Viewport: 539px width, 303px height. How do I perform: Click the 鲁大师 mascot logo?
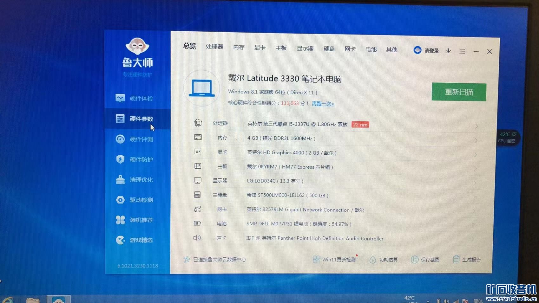pyautogui.click(x=137, y=46)
